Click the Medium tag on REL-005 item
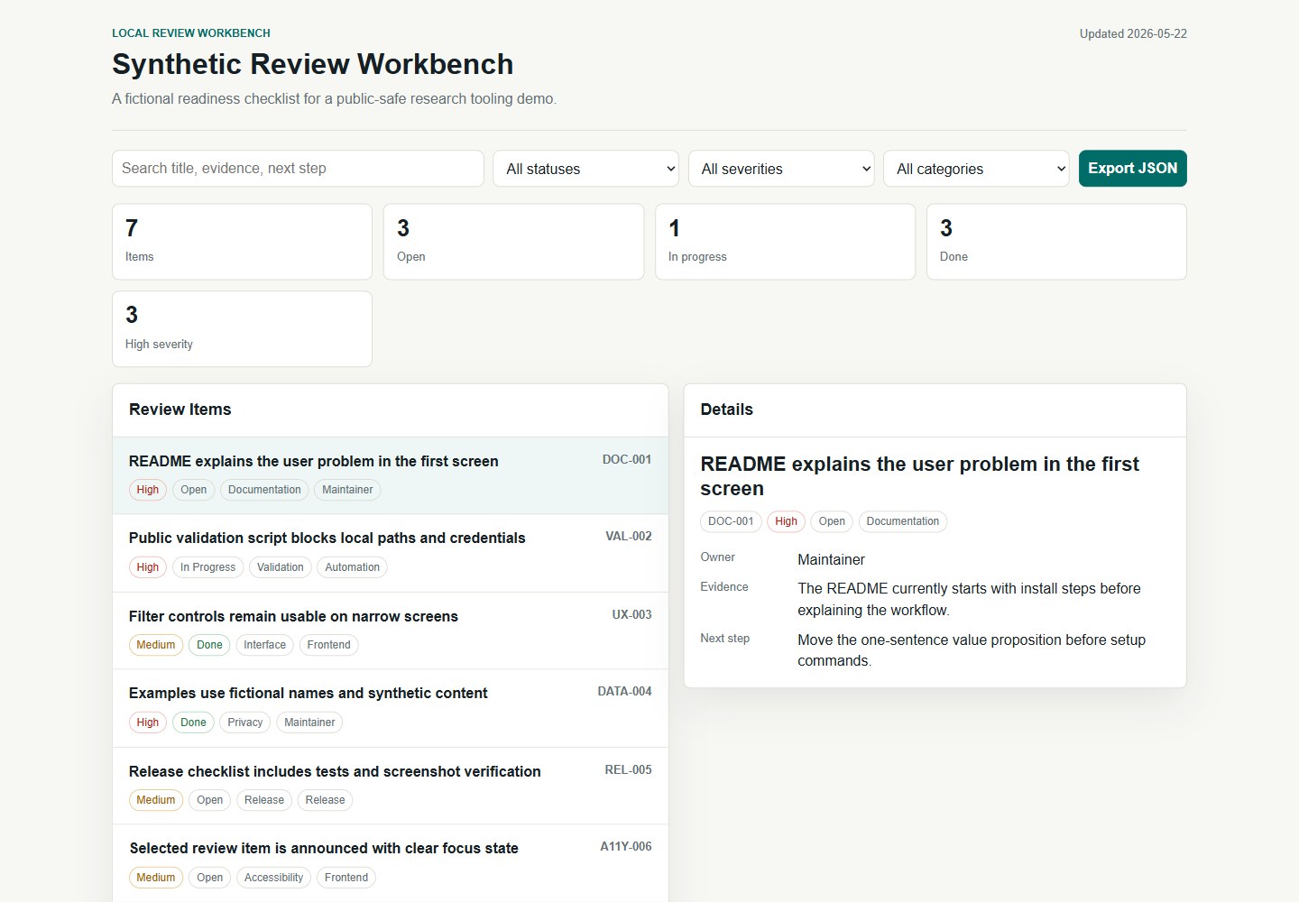The image size is (1299, 902). click(156, 800)
